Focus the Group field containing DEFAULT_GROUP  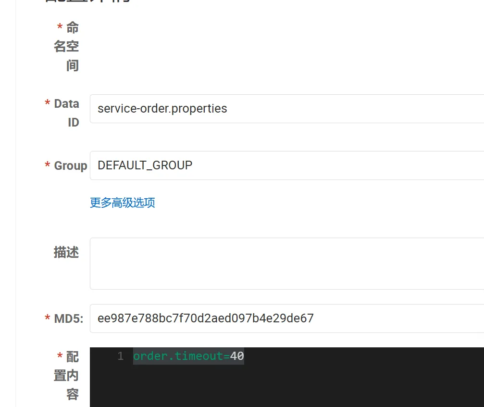coord(286,165)
